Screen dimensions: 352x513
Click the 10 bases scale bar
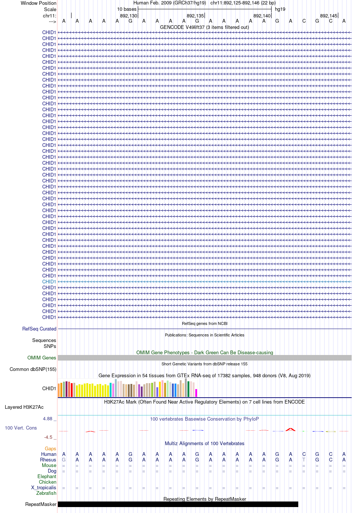(x=205, y=9)
